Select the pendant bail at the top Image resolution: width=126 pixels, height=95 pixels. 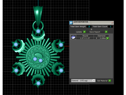pos(38,16)
